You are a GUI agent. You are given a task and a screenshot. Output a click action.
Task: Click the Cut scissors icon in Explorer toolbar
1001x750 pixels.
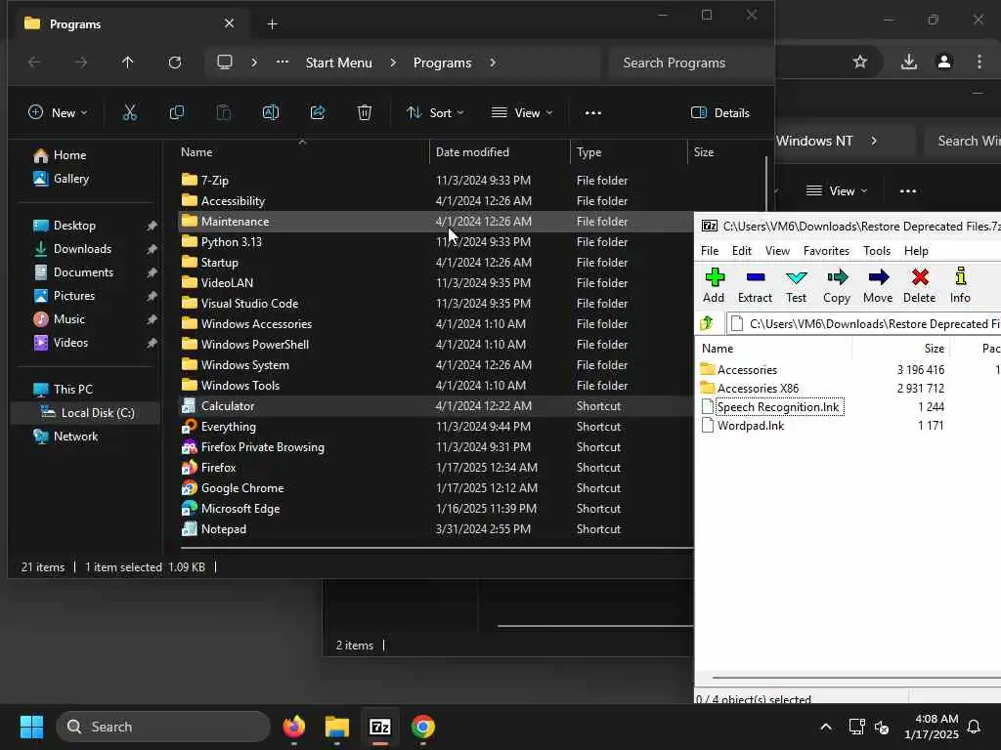(130, 113)
